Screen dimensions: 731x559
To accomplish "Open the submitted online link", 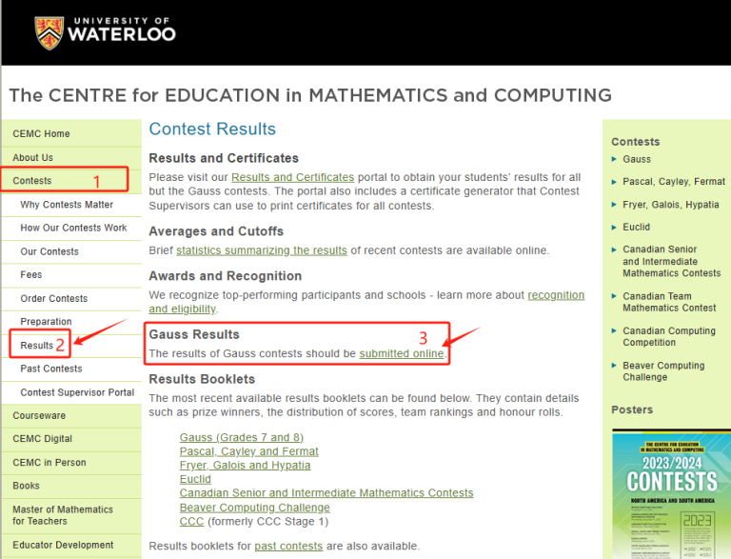I will pos(402,353).
